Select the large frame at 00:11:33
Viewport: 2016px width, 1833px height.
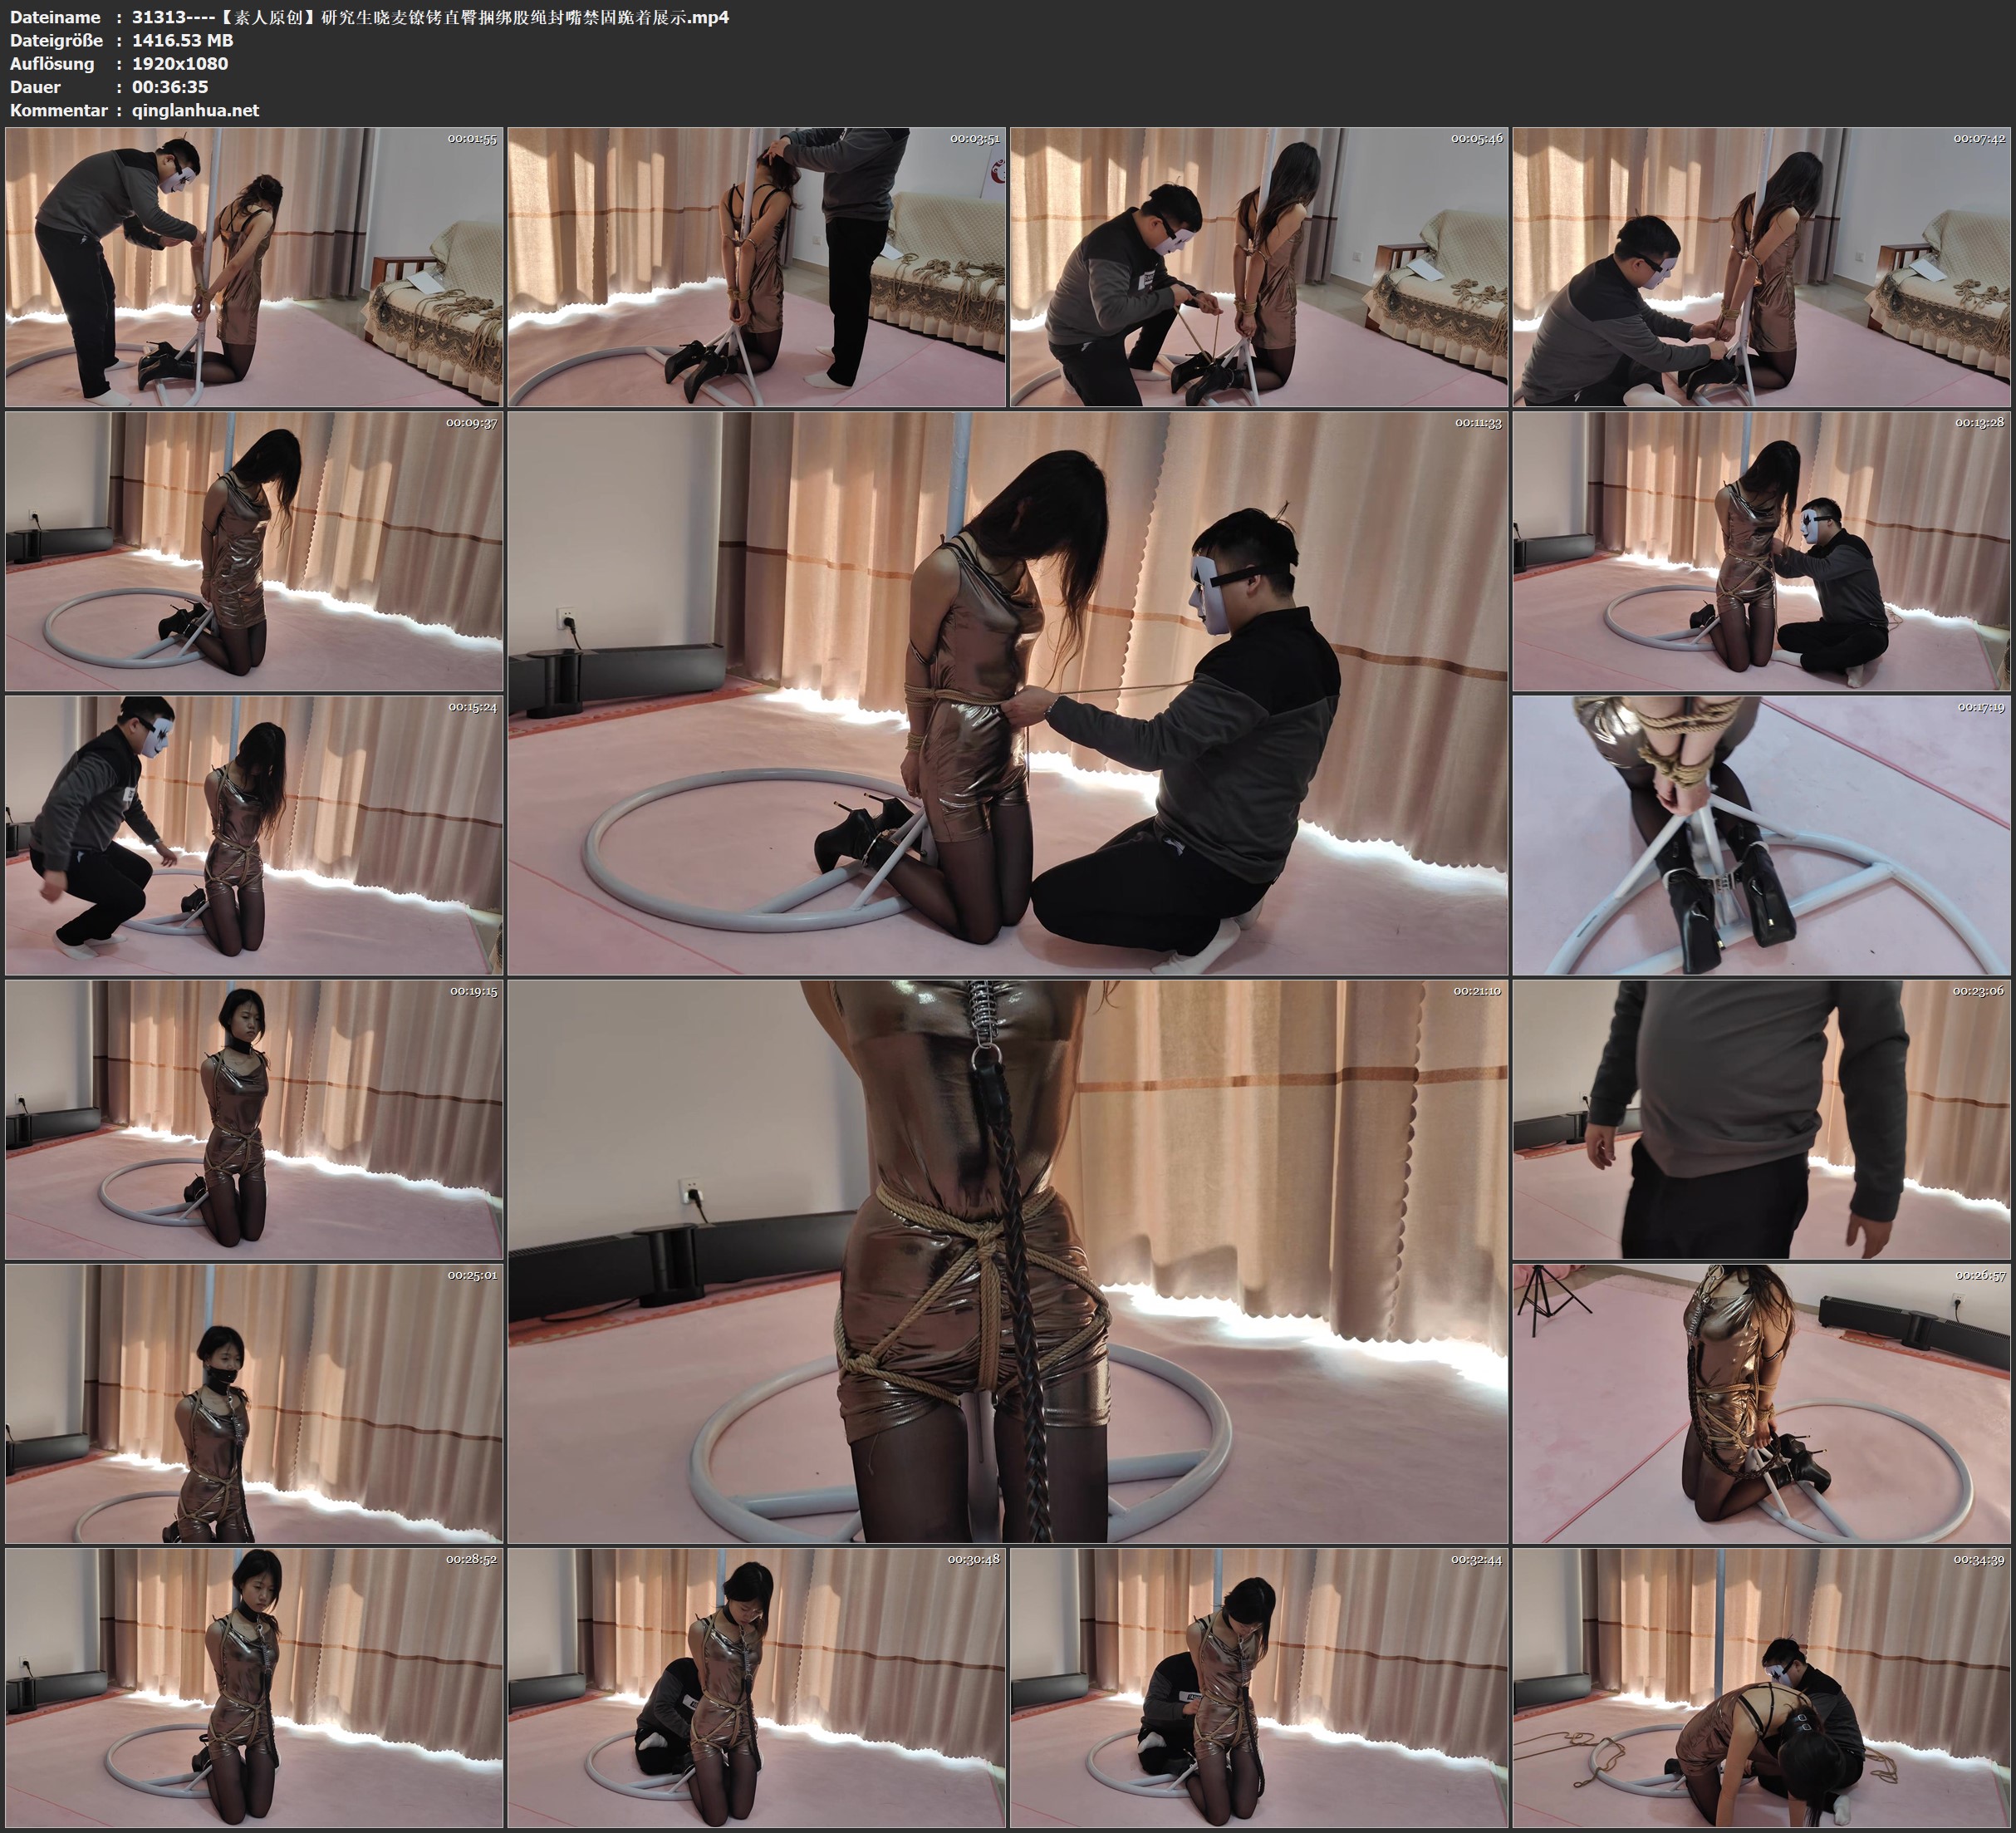click(1007, 693)
